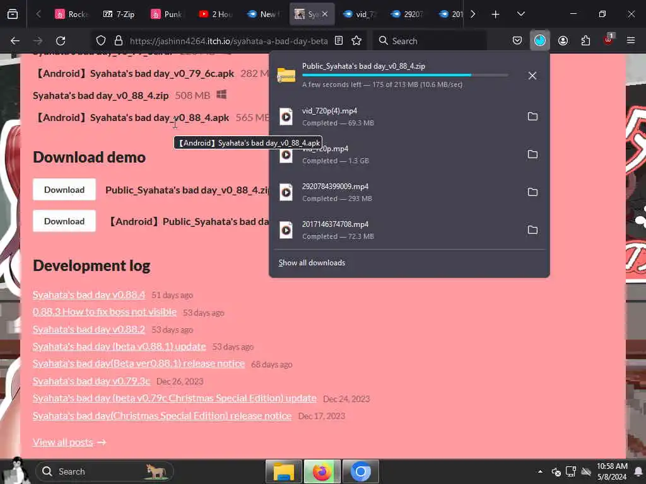This screenshot has height=484, width=646.
Task: Toggle reader view icon
Action: point(339,41)
